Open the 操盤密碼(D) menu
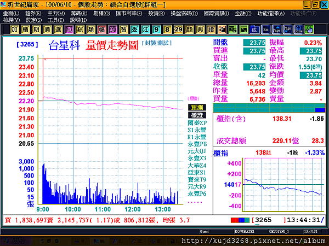Image resolution: width=329 pixels, height=246 pixels. point(184,14)
